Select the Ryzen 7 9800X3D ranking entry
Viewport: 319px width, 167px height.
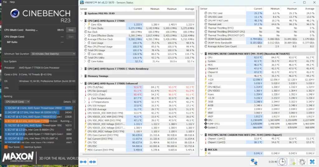pyautogui.click(x=38, y=117)
